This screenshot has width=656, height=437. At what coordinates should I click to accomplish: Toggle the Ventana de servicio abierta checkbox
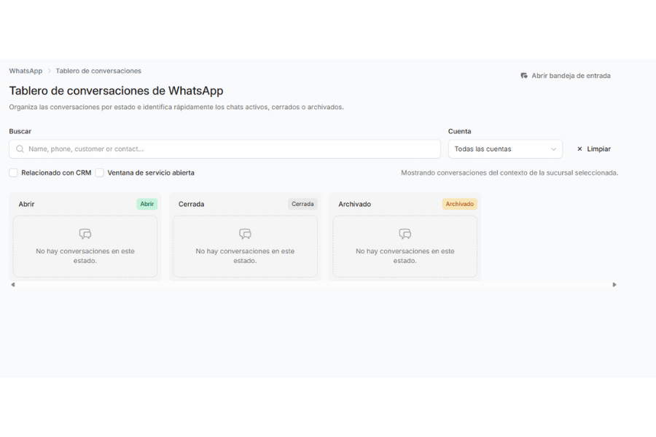[100, 173]
